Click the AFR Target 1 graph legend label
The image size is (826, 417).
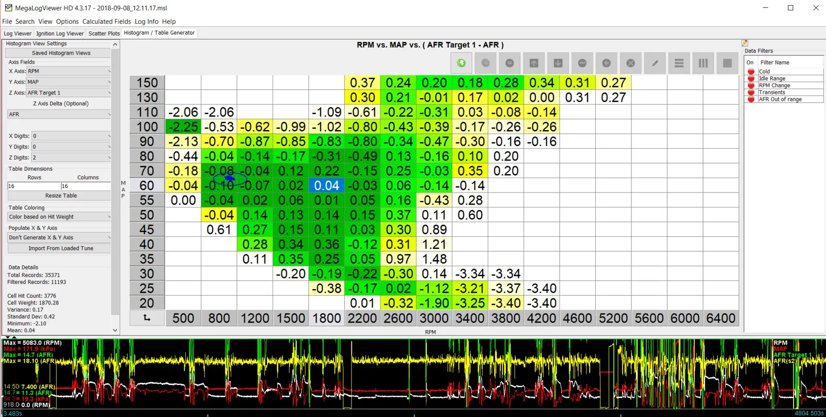click(x=792, y=355)
